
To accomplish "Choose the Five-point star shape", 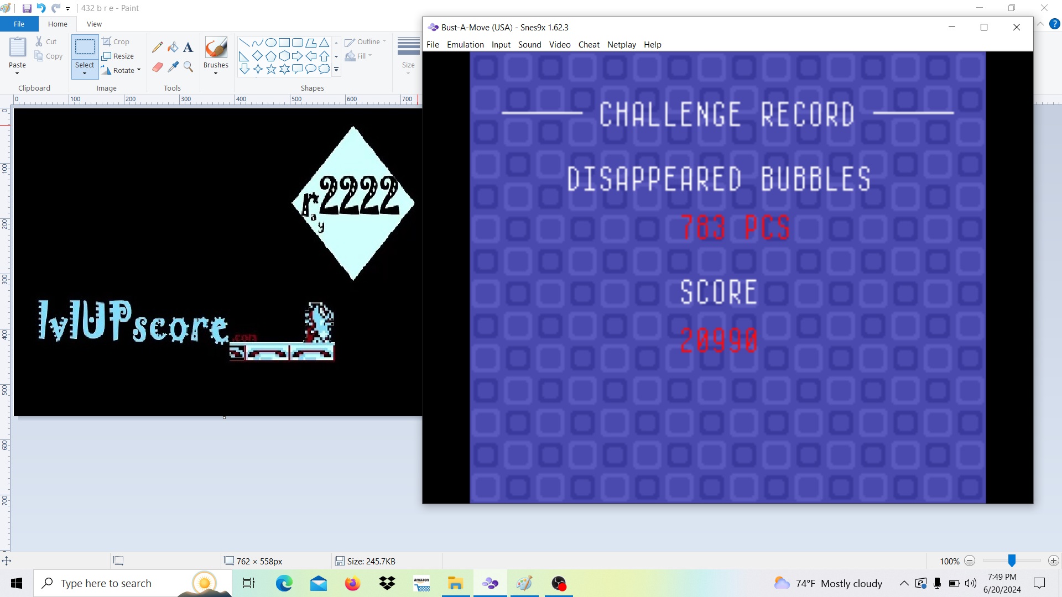I will click(271, 69).
